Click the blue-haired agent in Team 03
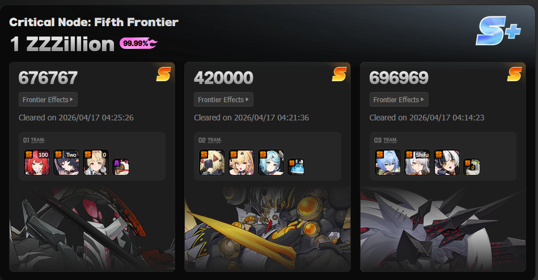This screenshot has width=538, height=280. coord(388,162)
